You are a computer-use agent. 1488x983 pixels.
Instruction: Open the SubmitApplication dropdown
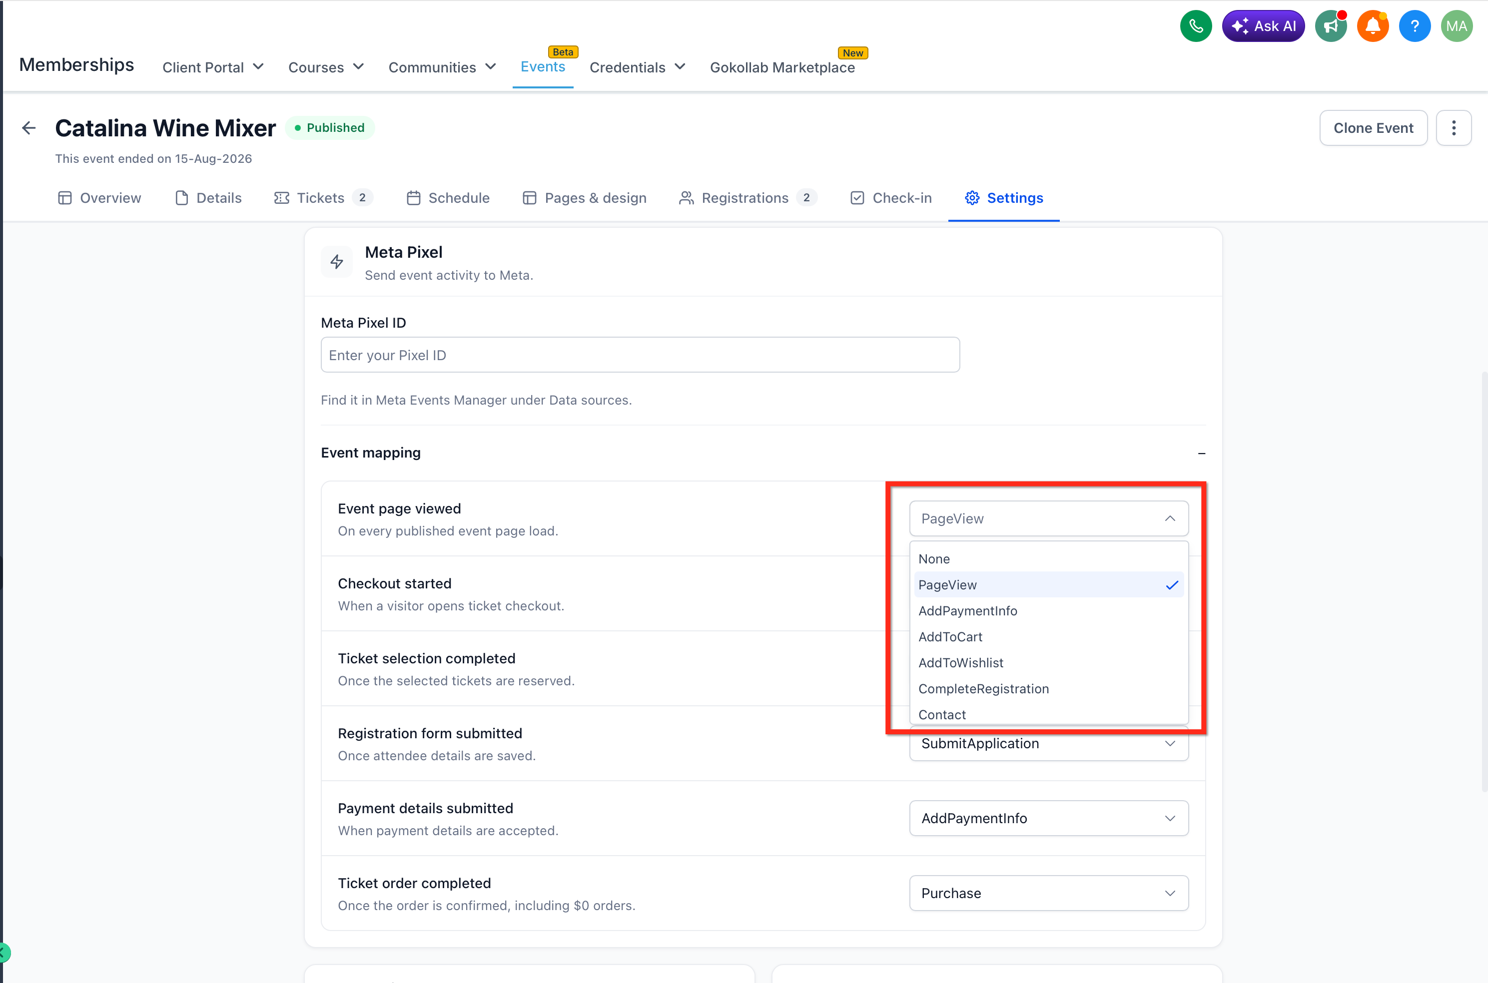[x=1049, y=744]
